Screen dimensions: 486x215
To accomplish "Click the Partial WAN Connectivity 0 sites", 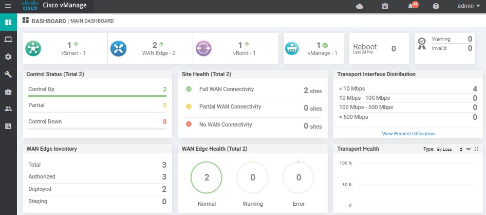I will point(313,109).
